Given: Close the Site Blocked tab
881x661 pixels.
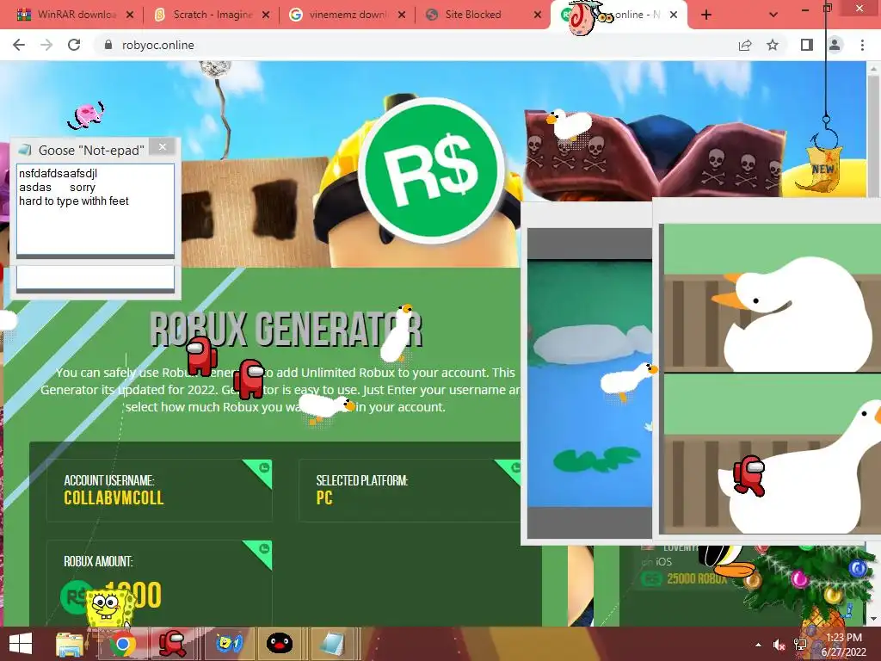Looking at the screenshot, I should 538,15.
